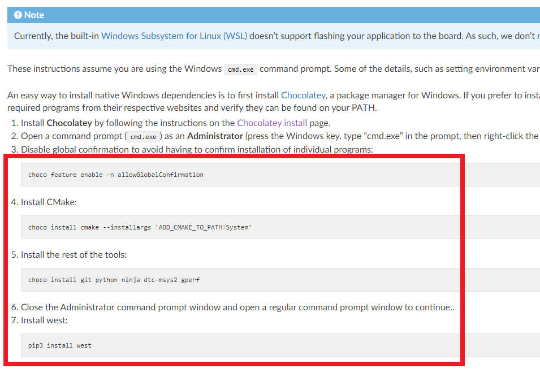The image size is (540, 377).
Task: Click the 'pip3 install west' command
Action: (x=60, y=345)
